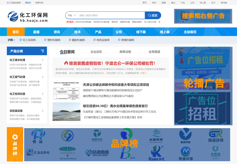Click the 大康环保 brand logo
Image resolution: width=237 pixels, height=164 pixels.
coord(156,136)
